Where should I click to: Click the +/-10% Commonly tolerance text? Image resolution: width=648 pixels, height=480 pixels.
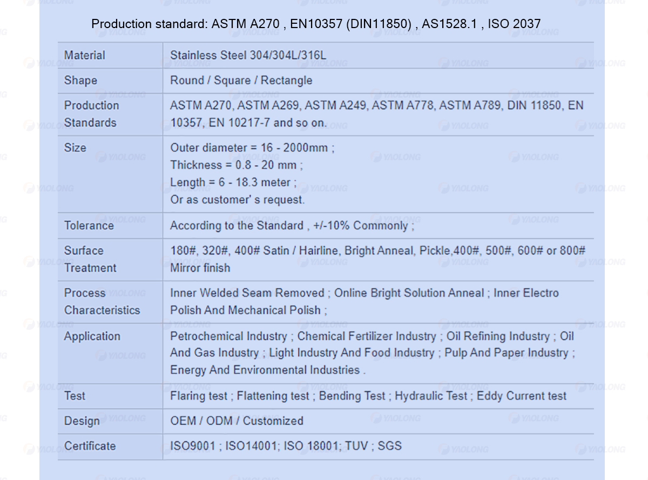pyautogui.click(x=363, y=225)
